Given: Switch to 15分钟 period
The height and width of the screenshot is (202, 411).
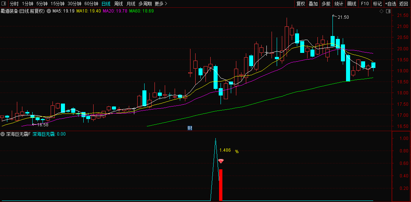Looking at the screenshot, I should [57, 4].
